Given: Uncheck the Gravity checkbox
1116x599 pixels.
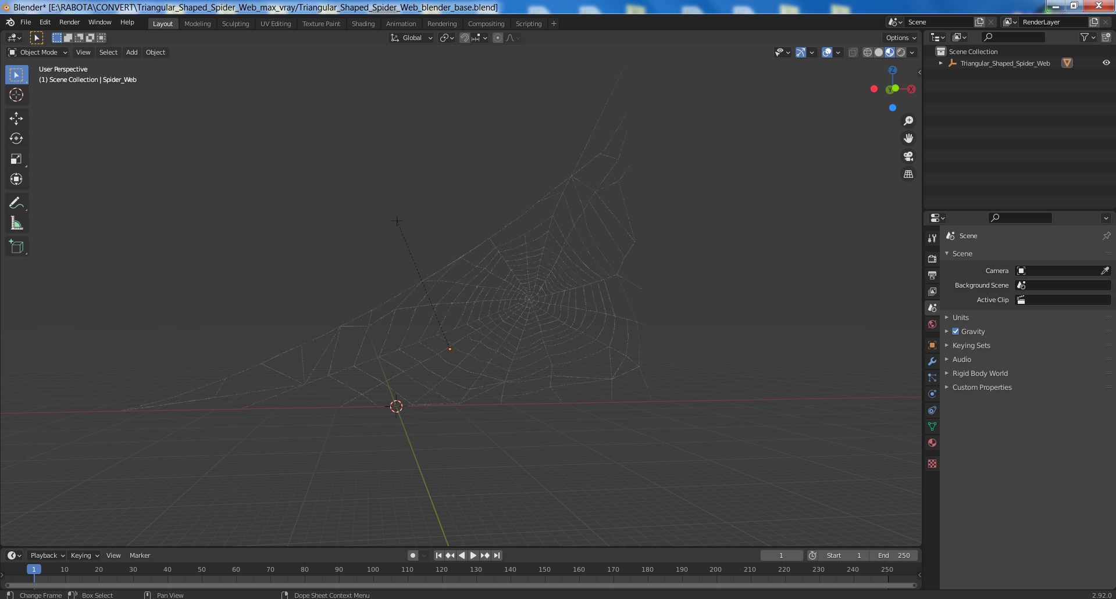Looking at the screenshot, I should click(955, 331).
